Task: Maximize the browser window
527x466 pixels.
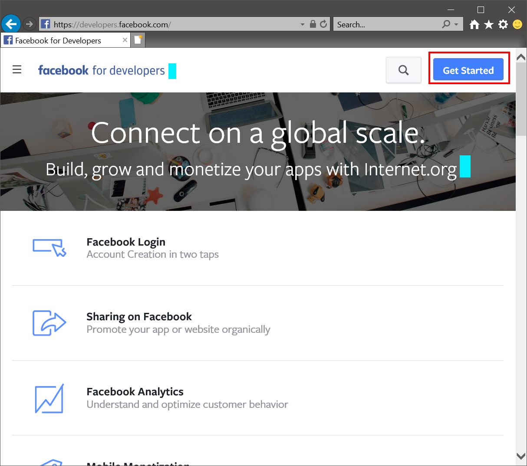Action: [x=481, y=10]
